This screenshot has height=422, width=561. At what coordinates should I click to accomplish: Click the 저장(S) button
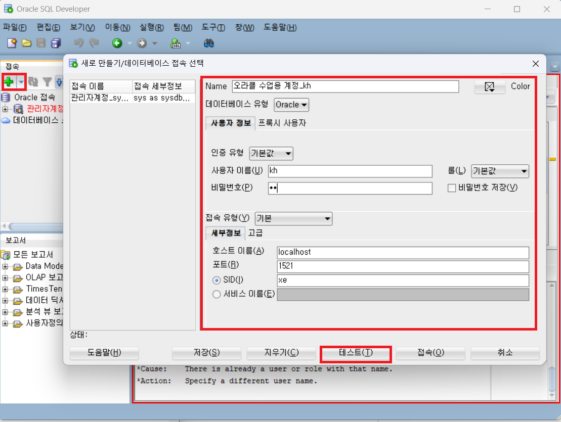(x=206, y=353)
